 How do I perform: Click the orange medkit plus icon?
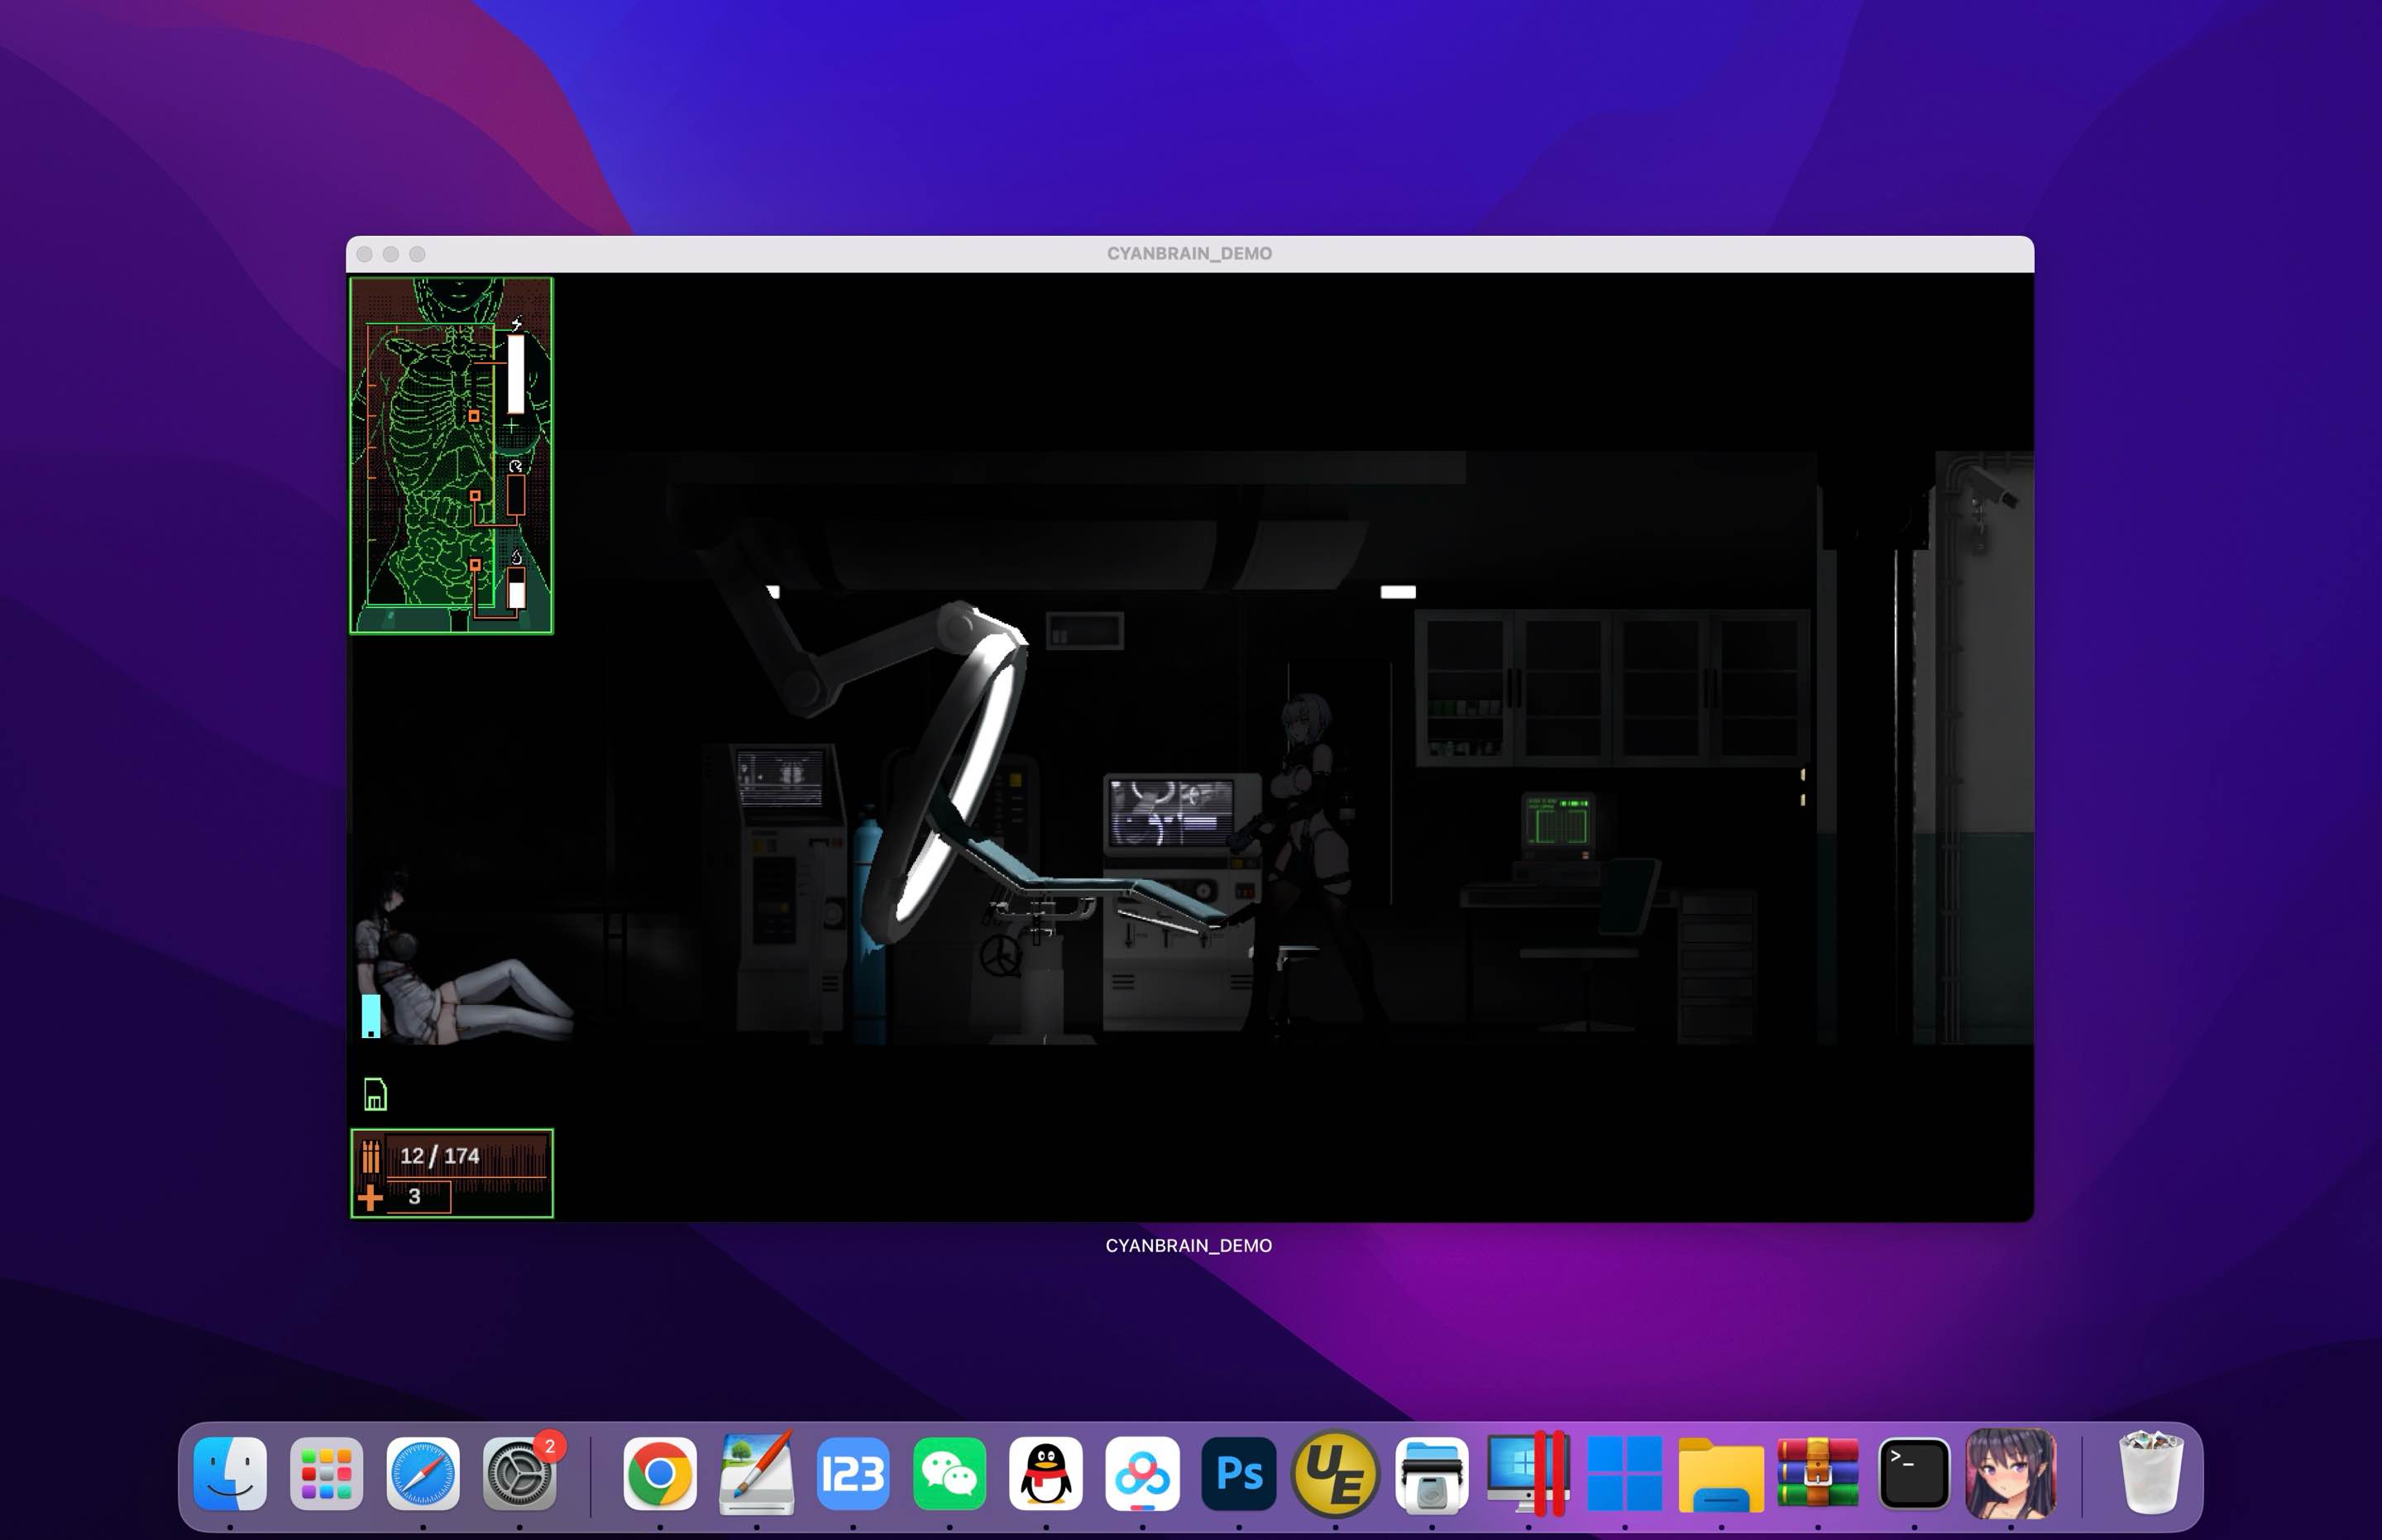(370, 1197)
